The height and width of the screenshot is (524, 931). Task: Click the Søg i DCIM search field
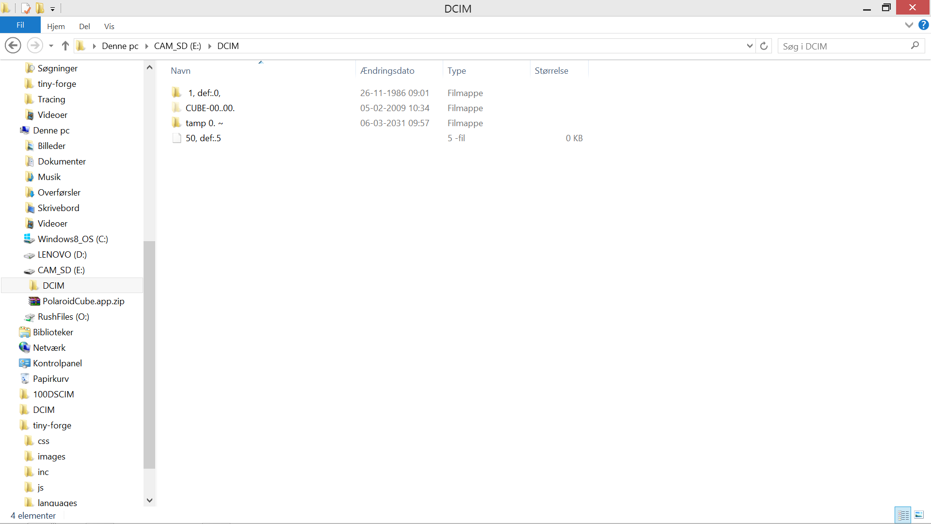tap(844, 46)
